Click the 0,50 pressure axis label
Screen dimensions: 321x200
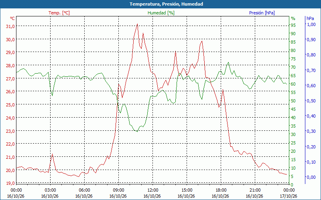[311, 101]
